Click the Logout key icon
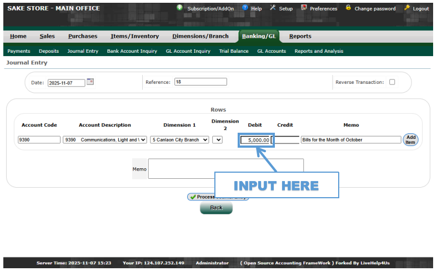The image size is (437, 271). [x=407, y=8]
